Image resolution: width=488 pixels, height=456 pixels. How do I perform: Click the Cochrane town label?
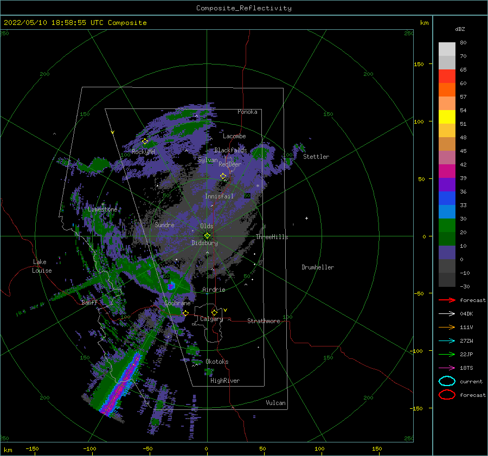click(x=177, y=303)
